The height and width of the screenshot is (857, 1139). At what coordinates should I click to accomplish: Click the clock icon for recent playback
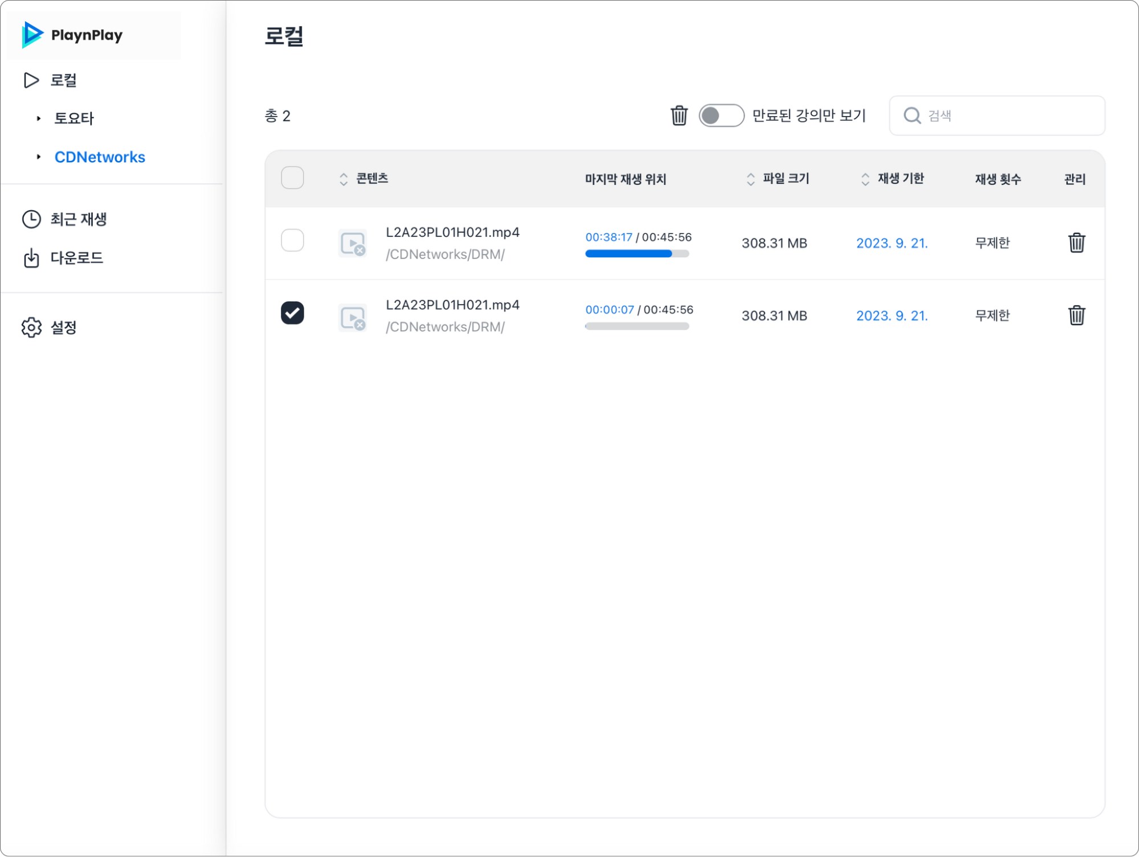point(31,219)
